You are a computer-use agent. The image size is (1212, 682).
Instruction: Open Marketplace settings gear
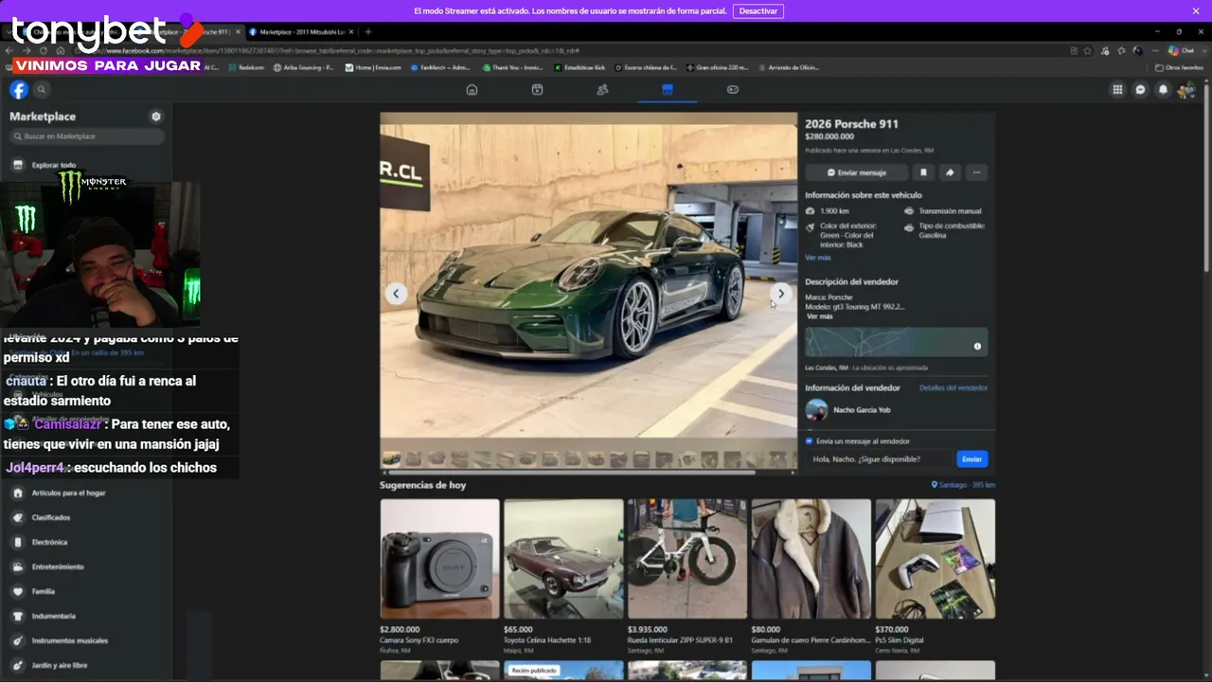click(x=156, y=117)
